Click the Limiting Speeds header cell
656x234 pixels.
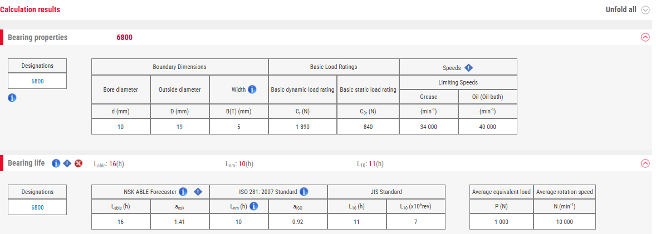click(x=458, y=82)
